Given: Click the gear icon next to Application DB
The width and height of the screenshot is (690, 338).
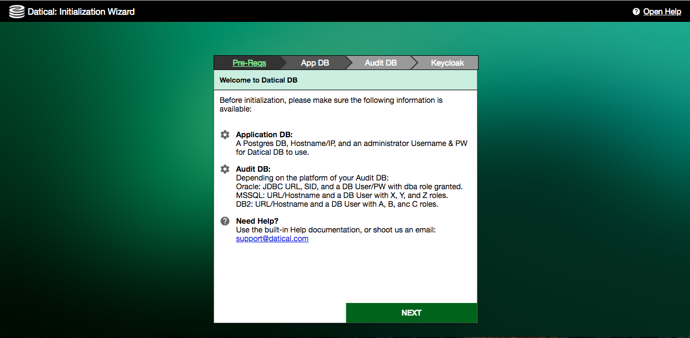Looking at the screenshot, I should pyautogui.click(x=225, y=135).
